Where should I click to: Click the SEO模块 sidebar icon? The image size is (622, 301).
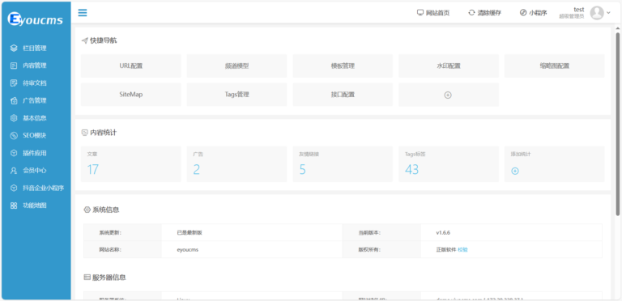point(14,135)
